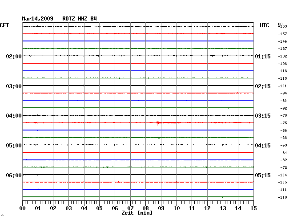
Task: Select DC offset value -128
Action: pyautogui.click(x=282, y=64)
